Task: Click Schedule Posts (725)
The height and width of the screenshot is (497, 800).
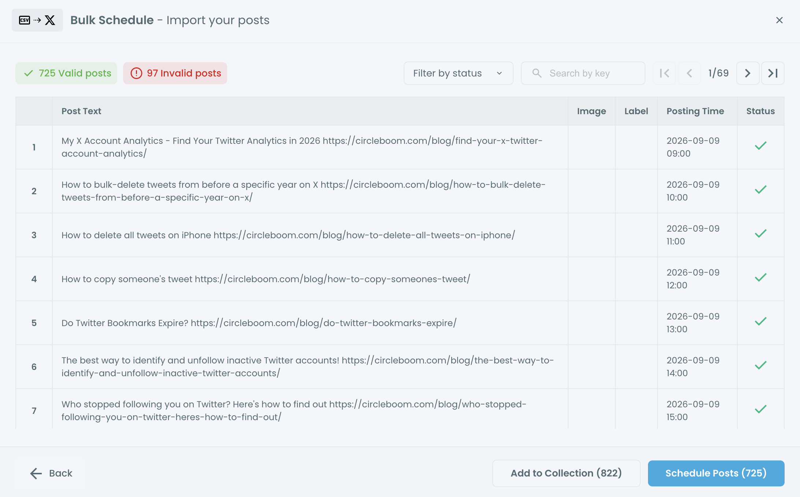Action: click(x=716, y=473)
